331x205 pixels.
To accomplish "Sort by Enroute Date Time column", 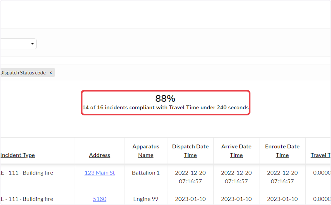I will tap(282, 151).
